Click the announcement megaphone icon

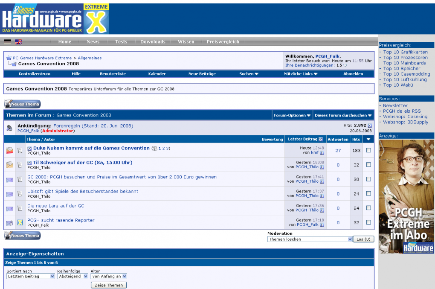point(9,128)
